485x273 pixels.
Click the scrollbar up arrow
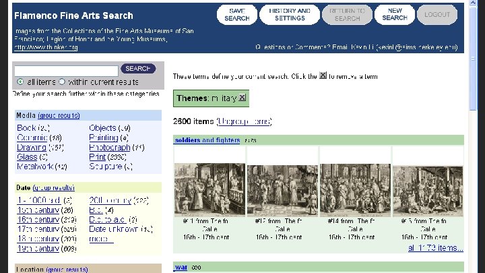[473, 3]
